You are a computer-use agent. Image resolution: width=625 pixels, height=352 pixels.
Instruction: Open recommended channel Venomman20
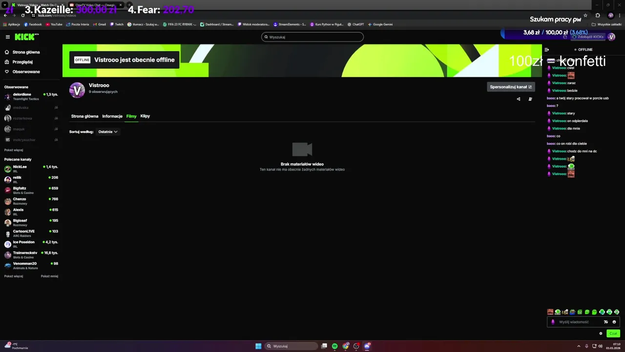[x=31, y=265]
